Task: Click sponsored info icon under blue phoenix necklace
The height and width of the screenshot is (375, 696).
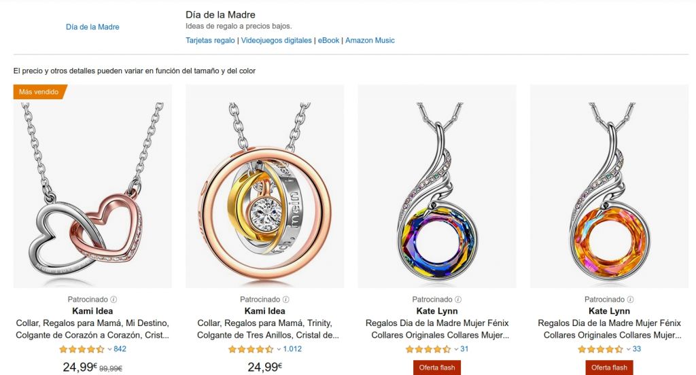Action: 458,300
